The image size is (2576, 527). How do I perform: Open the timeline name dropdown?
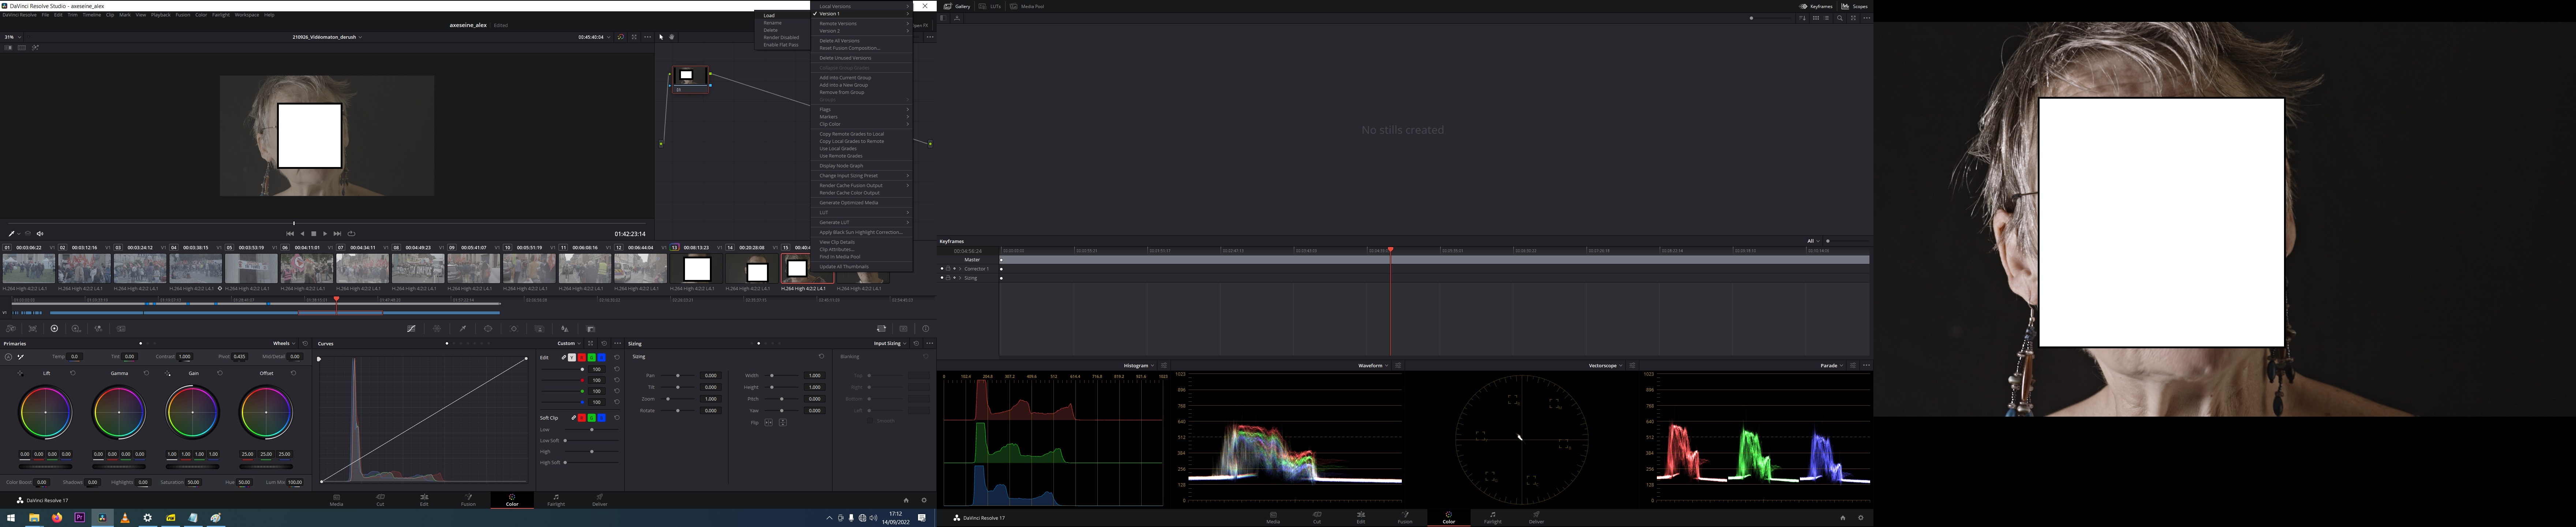327,37
